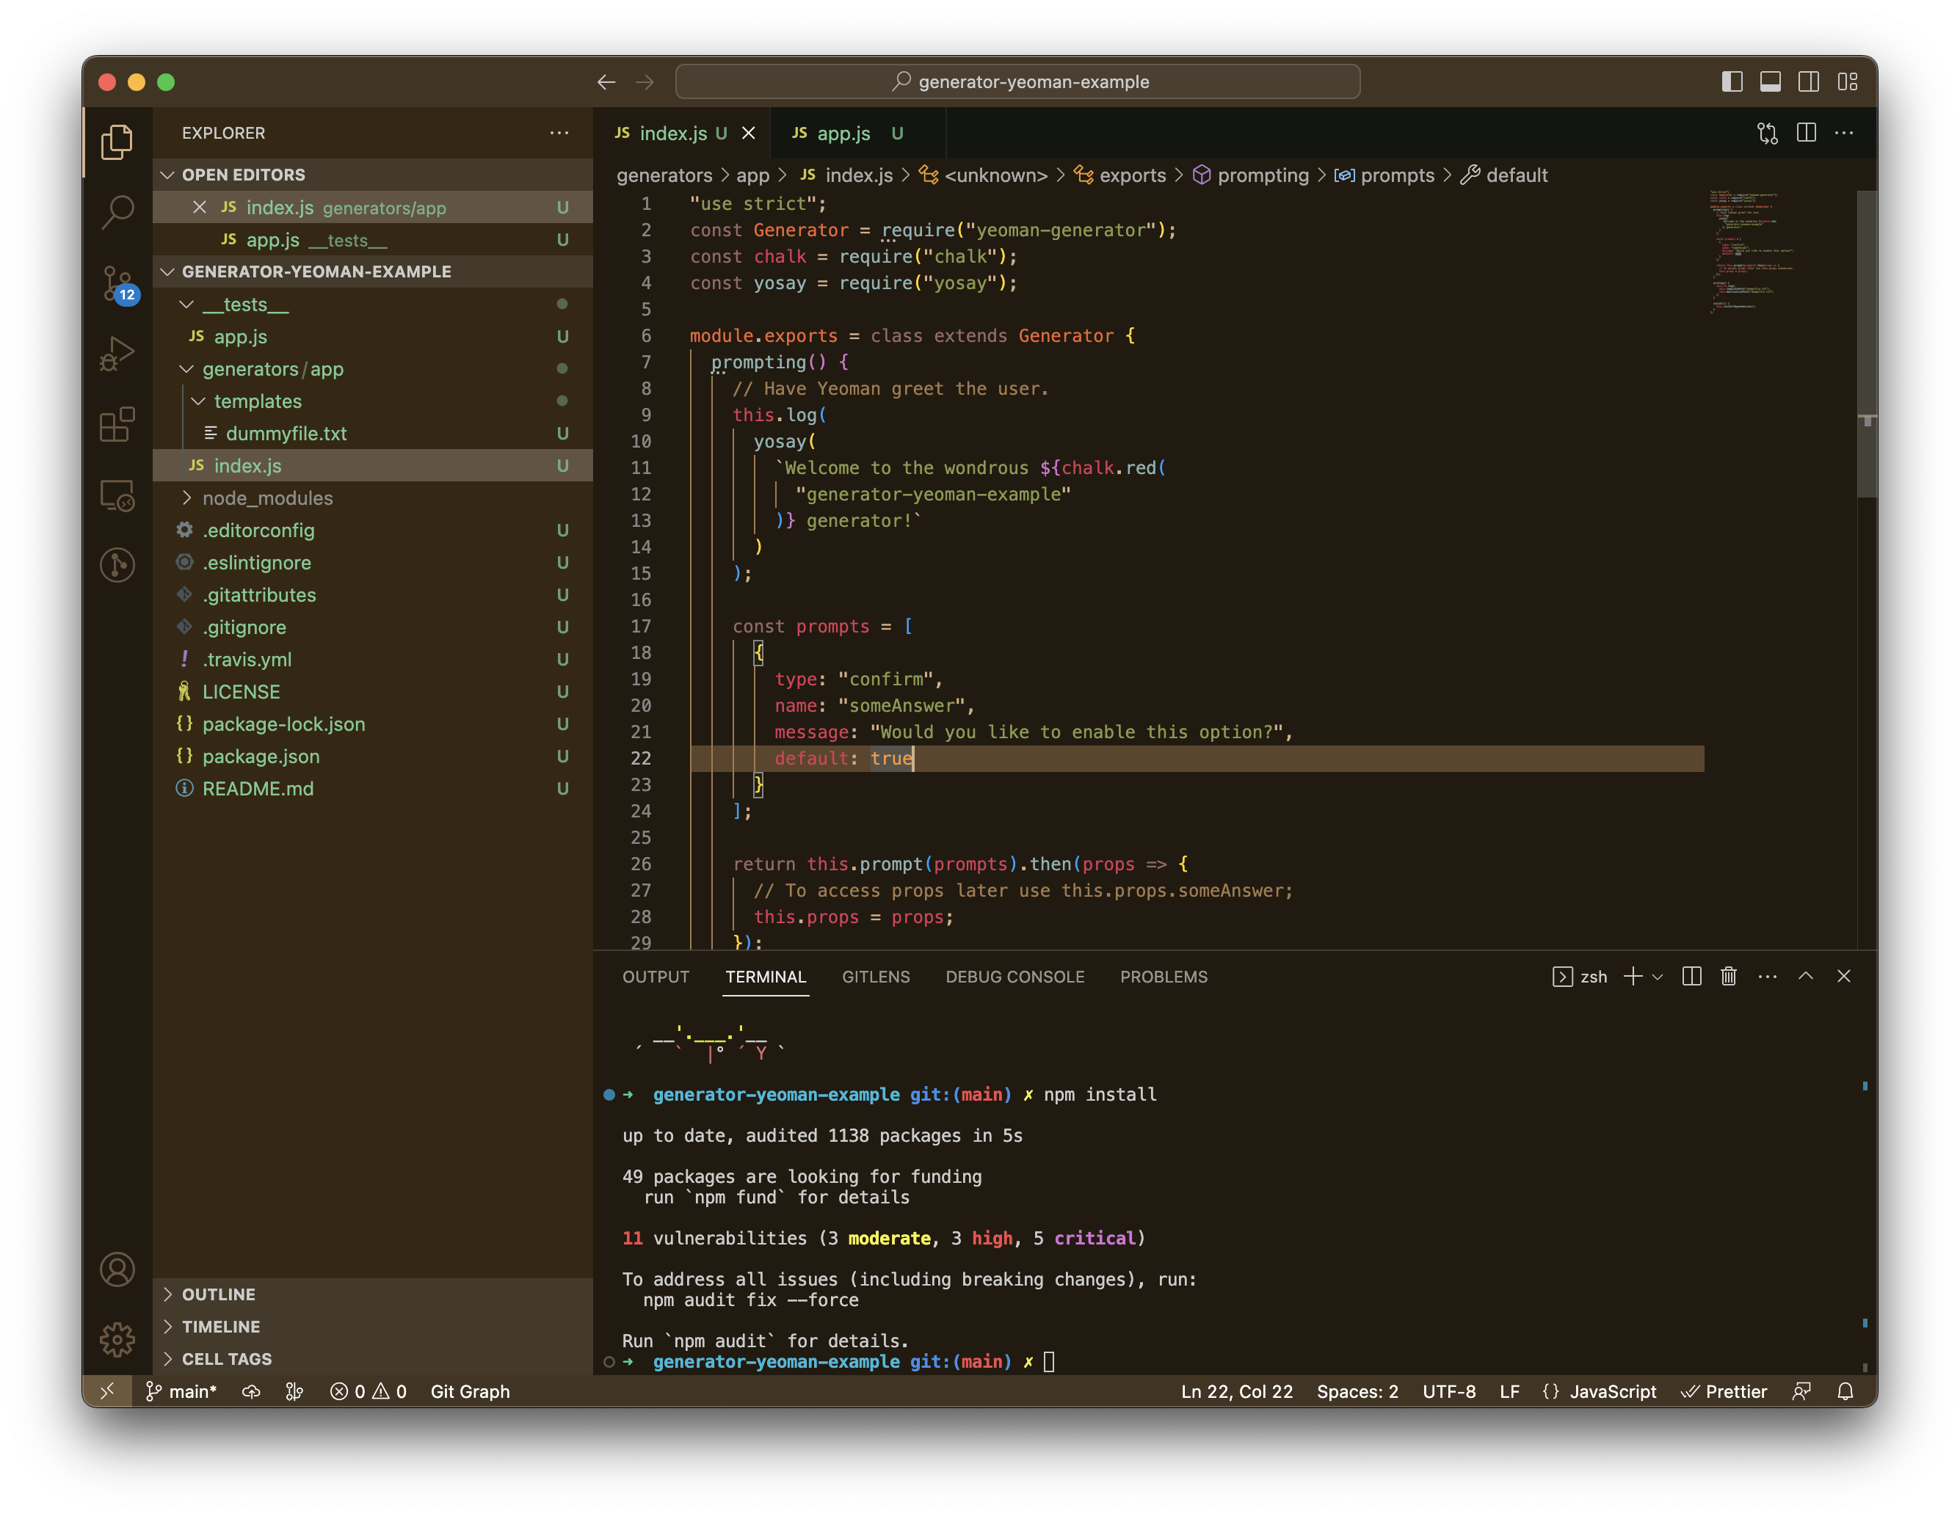Click Spaces: 2 indentation setting

tap(1357, 1391)
